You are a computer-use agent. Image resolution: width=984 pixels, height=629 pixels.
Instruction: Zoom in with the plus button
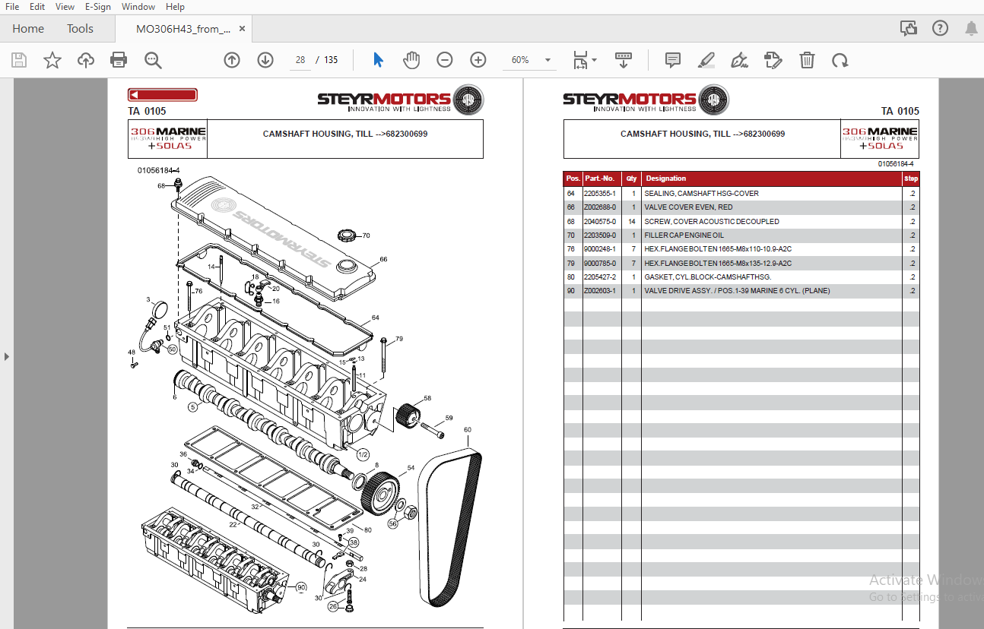[478, 60]
